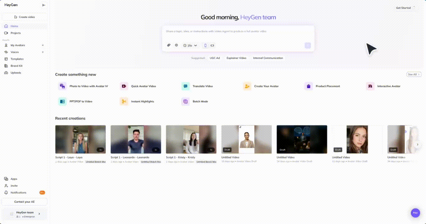Choose the Internal Communication suggestion

(268, 58)
